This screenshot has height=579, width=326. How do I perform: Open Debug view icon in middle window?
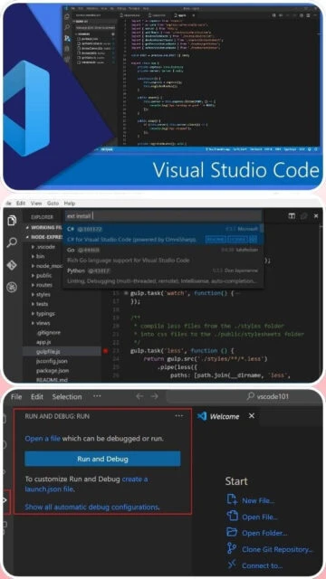(12, 287)
